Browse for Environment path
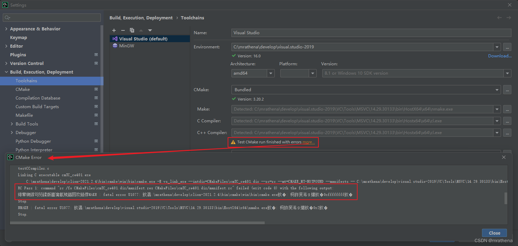 [x=507, y=47]
